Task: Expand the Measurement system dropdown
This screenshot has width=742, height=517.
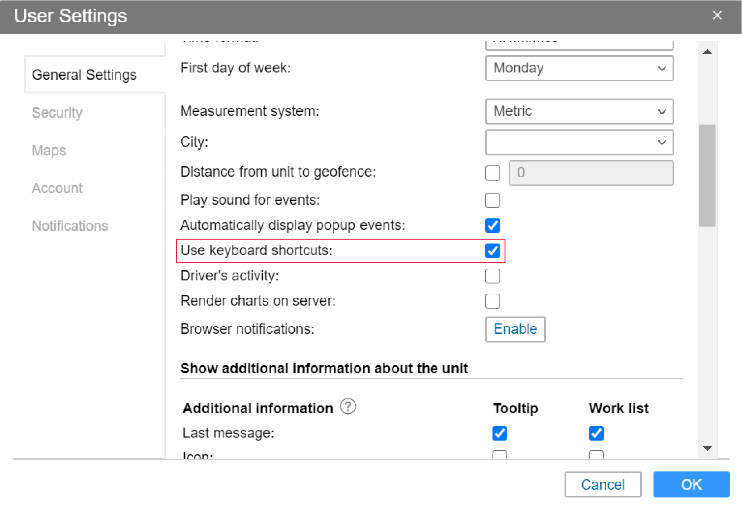Action: click(x=579, y=112)
